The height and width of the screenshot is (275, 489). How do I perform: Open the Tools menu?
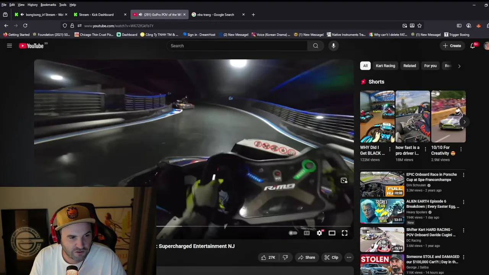(x=63, y=5)
